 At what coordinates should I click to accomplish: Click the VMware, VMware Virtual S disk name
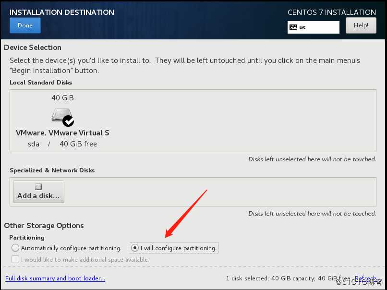click(63, 133)
